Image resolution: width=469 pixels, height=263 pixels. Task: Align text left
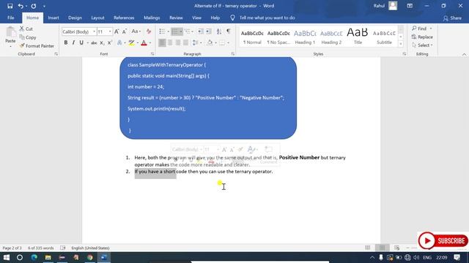point(162,43)
